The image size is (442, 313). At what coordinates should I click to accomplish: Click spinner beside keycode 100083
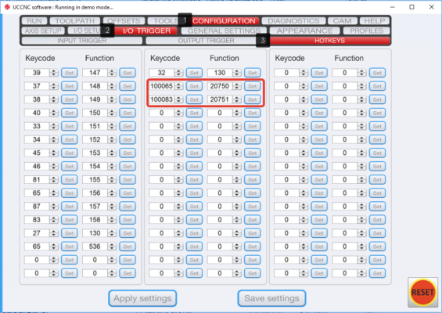178,99
